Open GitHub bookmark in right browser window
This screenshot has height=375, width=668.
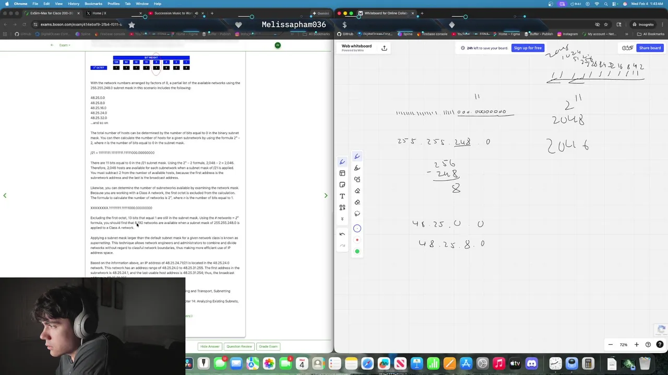tap(345, 34)
